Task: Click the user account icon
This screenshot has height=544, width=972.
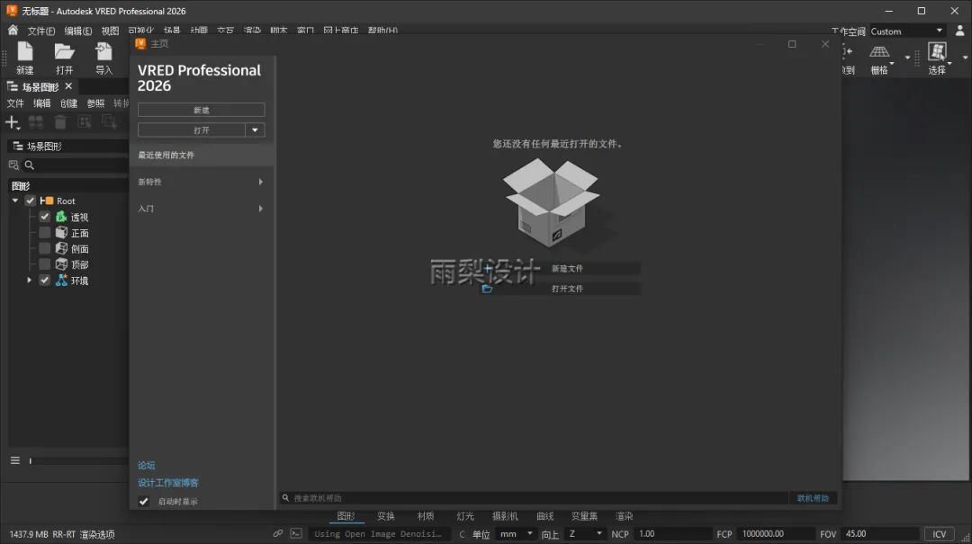Action: pos(959,31)
